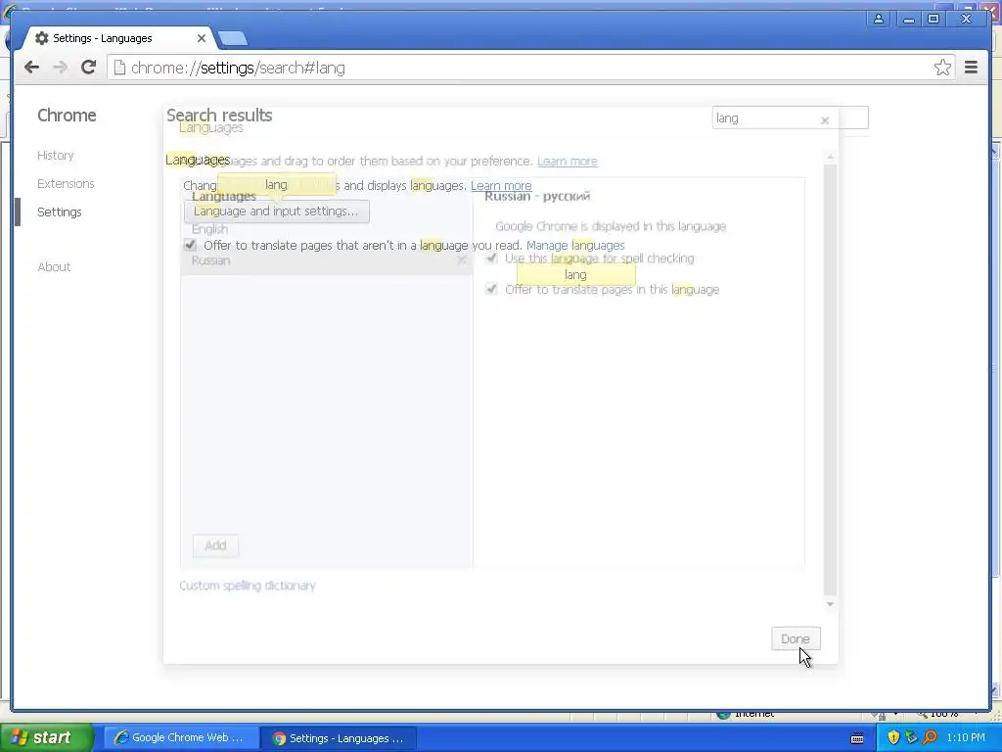The height and width of the screenshot is (752, 1002).
Task: Close the Settings - Languages tab
Action: coord(202,38)
